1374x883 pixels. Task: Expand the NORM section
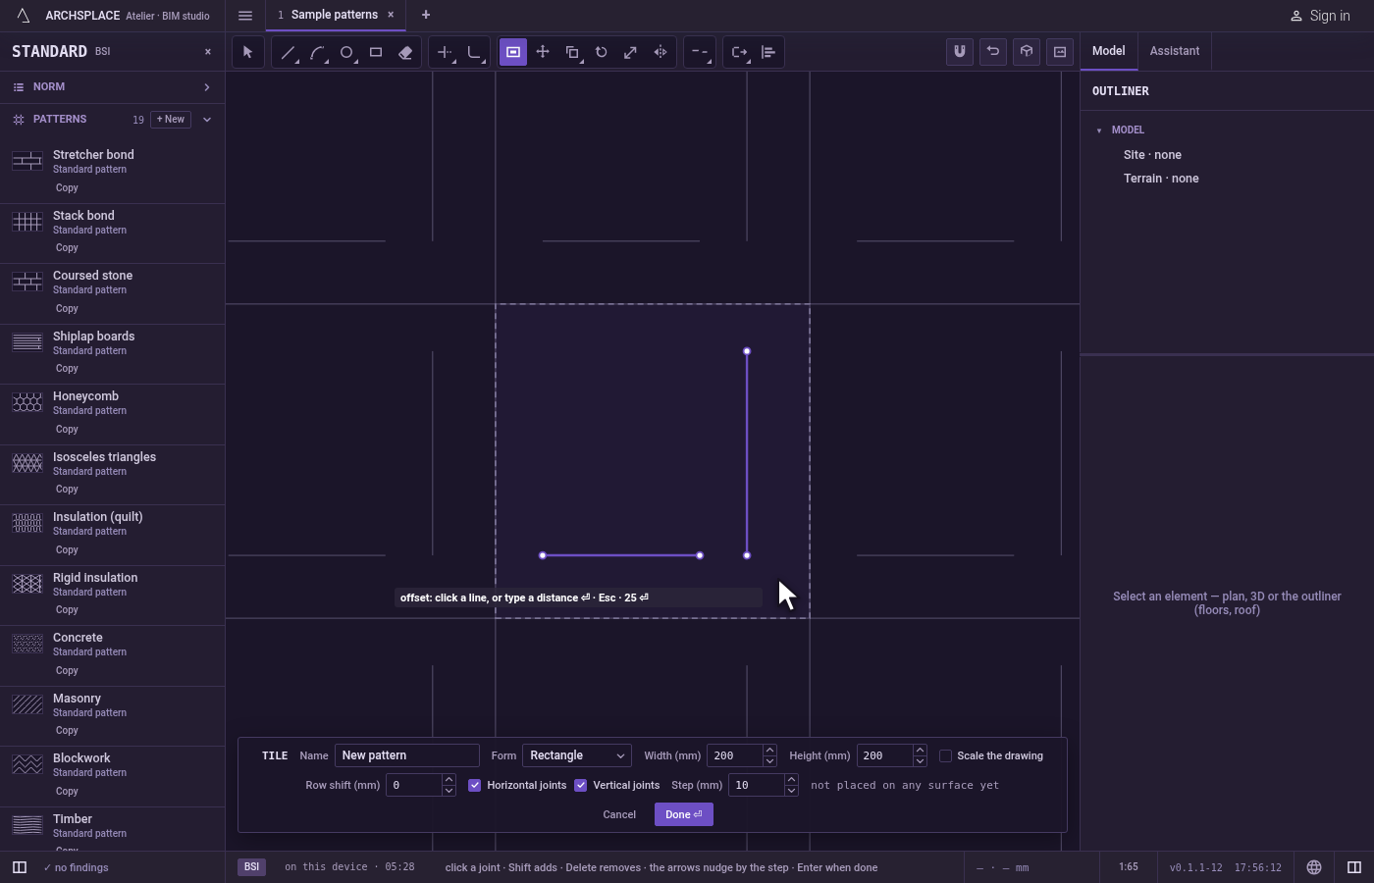pos(207,87)
